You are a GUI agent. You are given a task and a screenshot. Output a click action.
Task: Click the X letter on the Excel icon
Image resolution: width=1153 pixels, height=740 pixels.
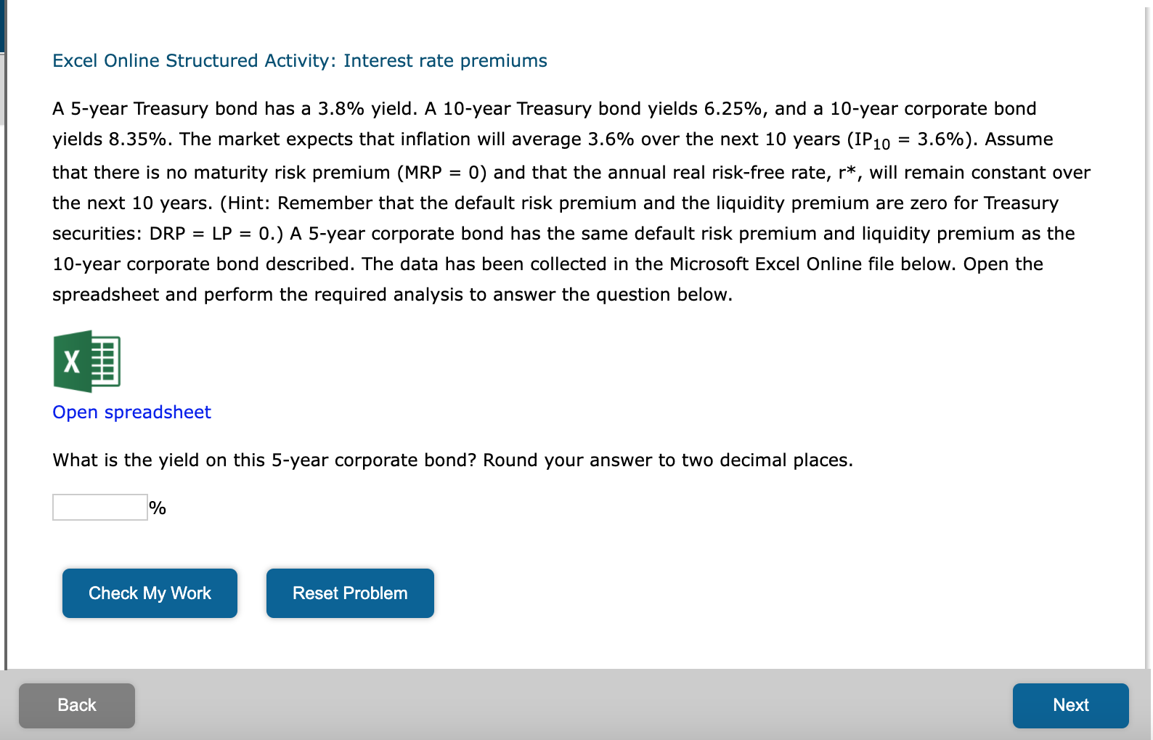point(70,361)
